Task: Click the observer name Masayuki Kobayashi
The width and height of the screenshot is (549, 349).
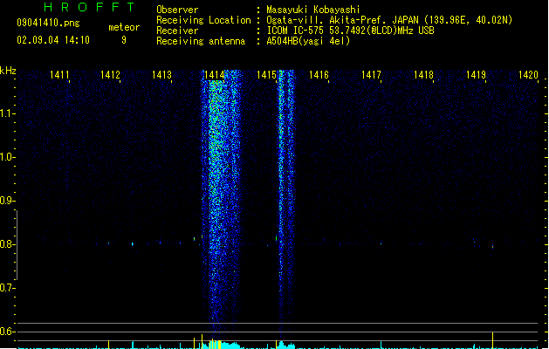Action: tap(312, 10)
